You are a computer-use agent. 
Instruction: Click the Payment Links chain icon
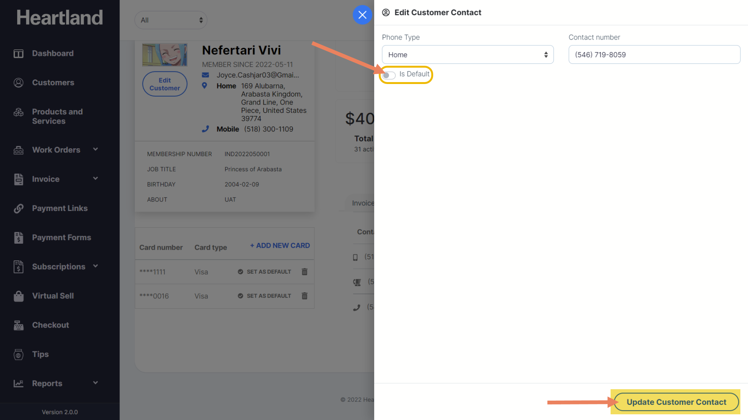point(18,208)
